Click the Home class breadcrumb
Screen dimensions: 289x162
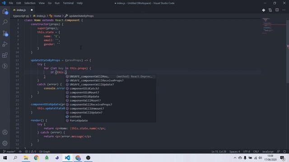(x=55, y=16)
